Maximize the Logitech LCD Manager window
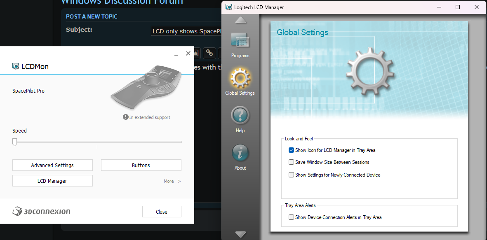This screenshot has width=487, height=240. point(457,7)
